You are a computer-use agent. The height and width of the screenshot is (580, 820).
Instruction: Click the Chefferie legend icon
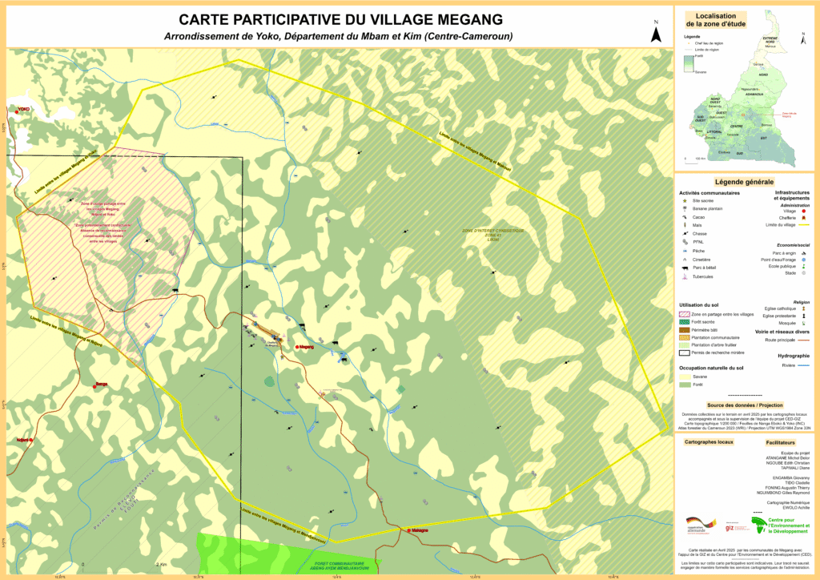(x=804, y=218)
